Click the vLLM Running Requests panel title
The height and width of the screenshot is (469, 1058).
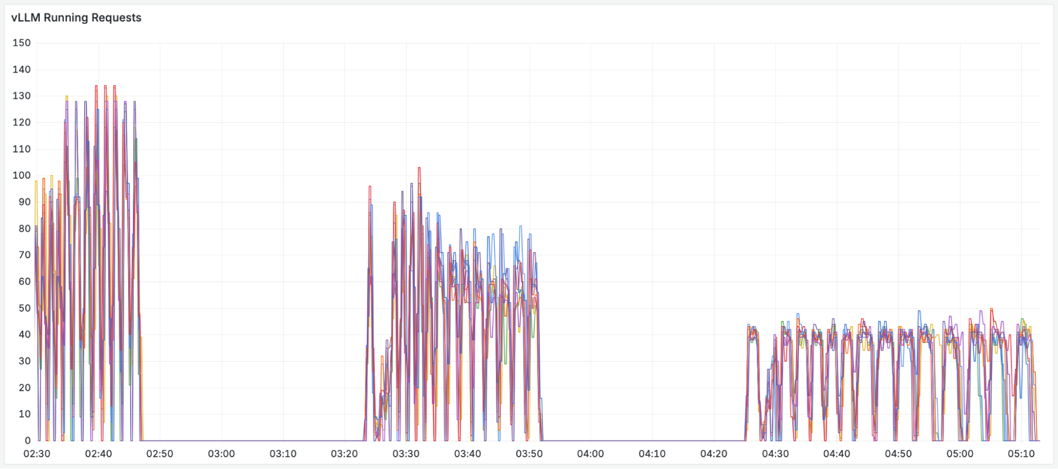pyautogui.click(x=76, y=17)
